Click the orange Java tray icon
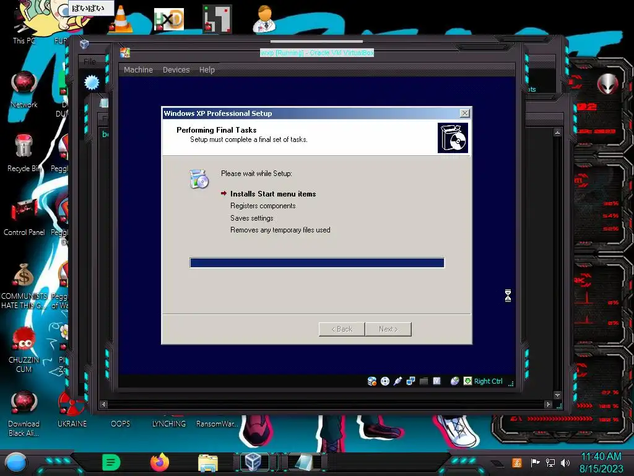The image size is (634, 476). tap(516, 462)
